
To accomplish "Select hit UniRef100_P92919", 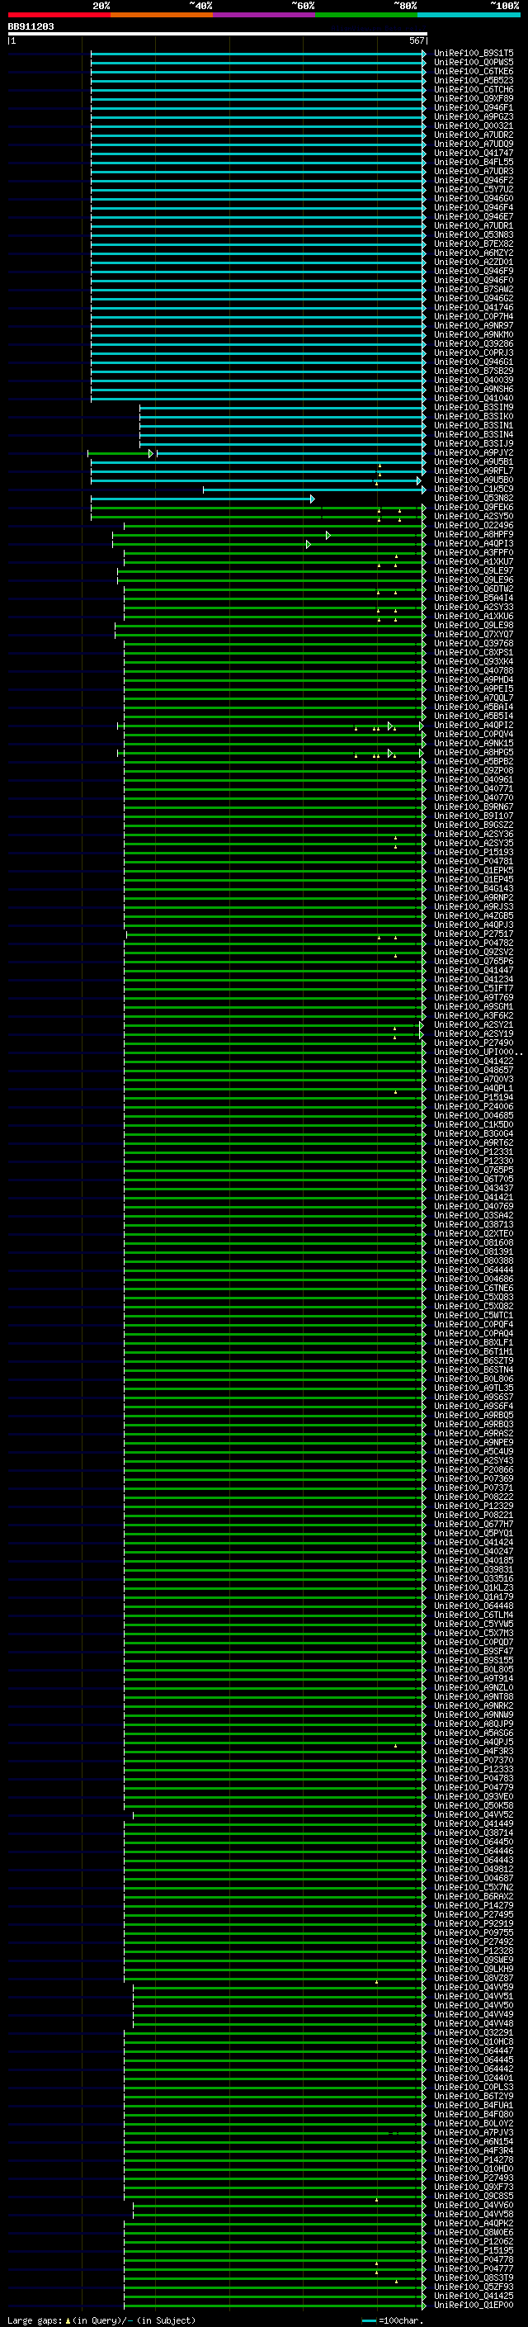I will [474, 1923].
